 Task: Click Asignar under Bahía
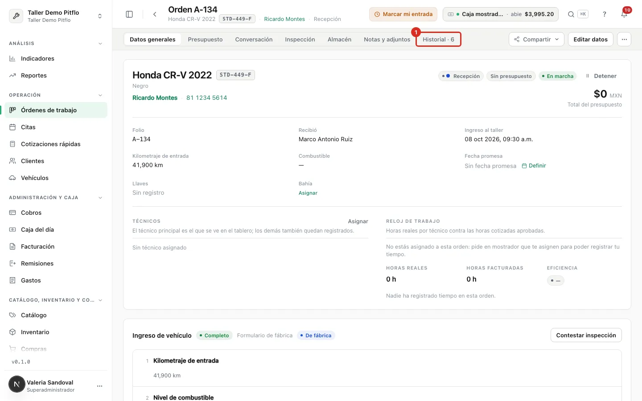[308, 193]
